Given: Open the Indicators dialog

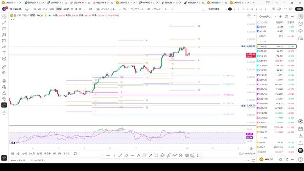Looking at the screenshot, I should point(106,9).
